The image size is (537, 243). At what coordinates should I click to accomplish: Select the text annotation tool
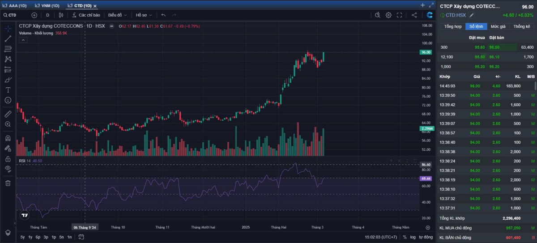point(8,90)
